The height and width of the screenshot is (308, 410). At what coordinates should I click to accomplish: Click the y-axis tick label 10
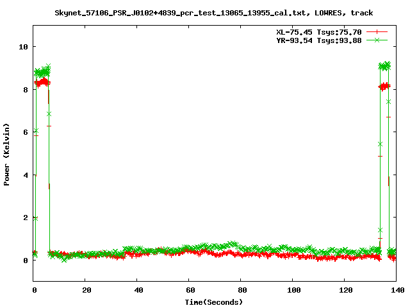coord(23,47)
